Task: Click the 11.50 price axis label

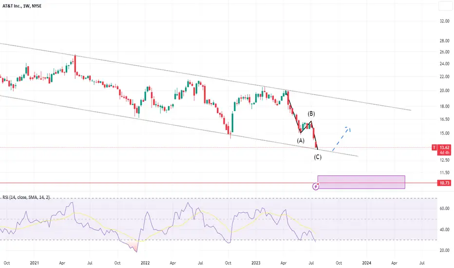Action: [444, 172]
